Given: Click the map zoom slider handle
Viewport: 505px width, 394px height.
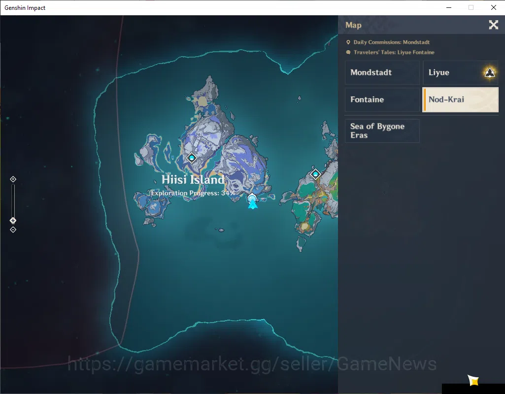Looking at the screenshot, I should 13,221.
